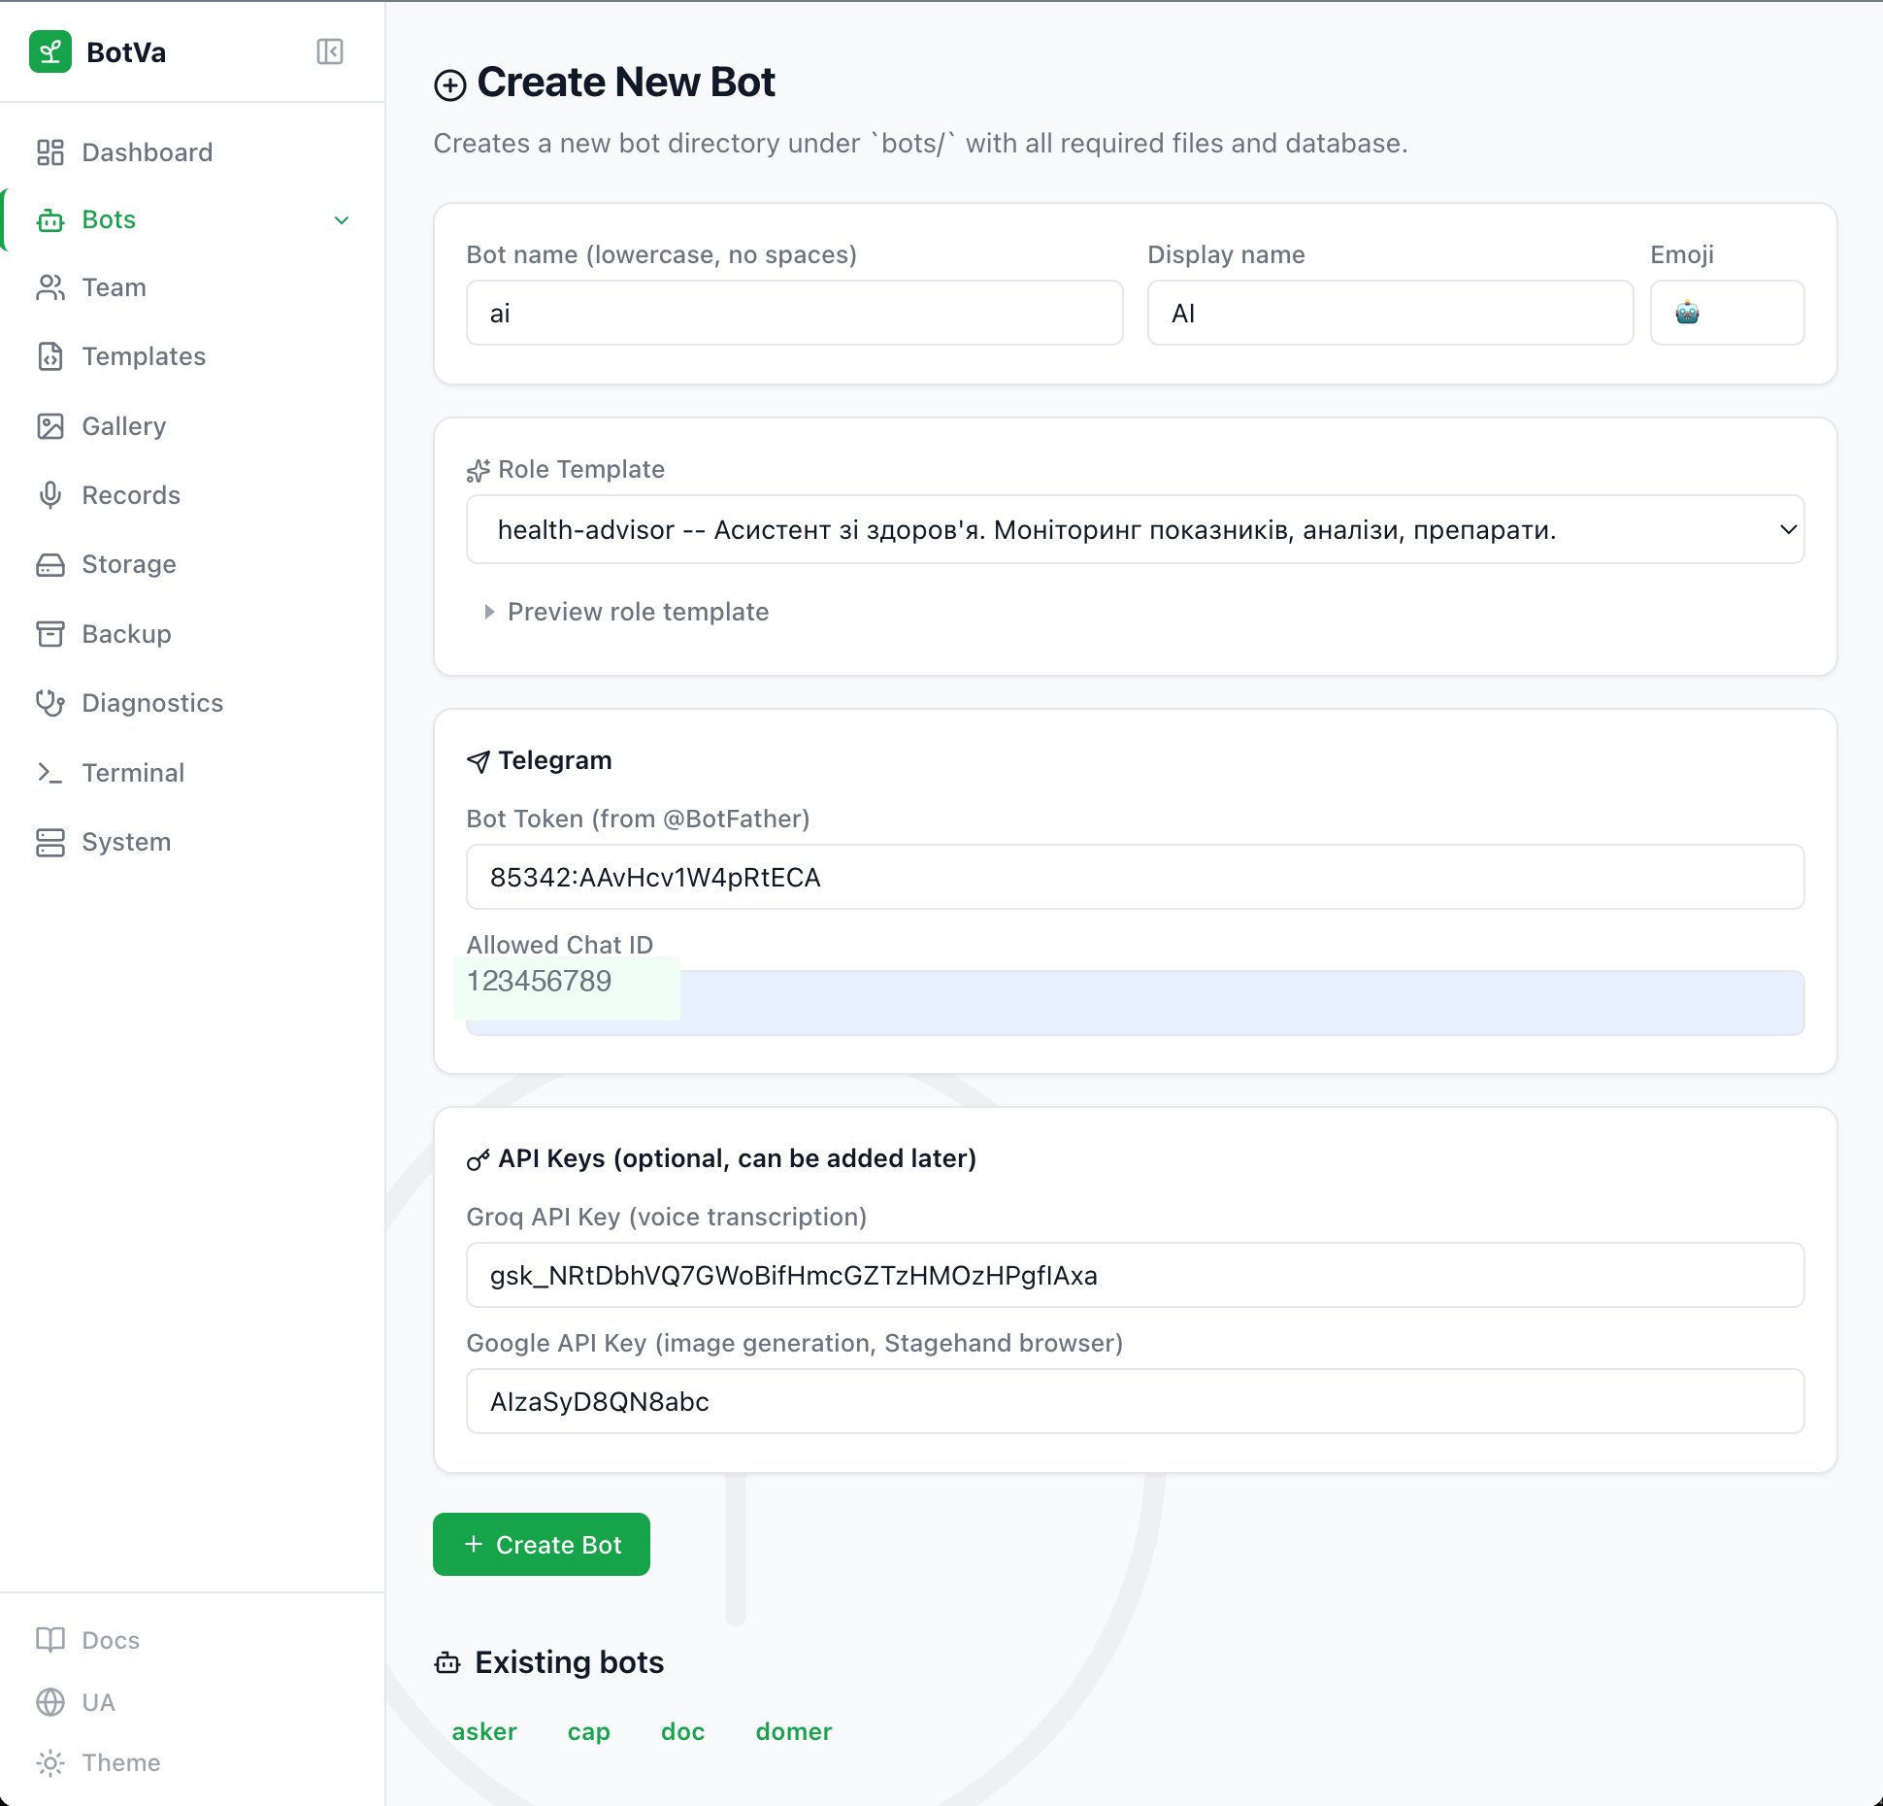Focus the Bot Token input field
This screenshot has height=1806, width=1883.
point(1134,878)
